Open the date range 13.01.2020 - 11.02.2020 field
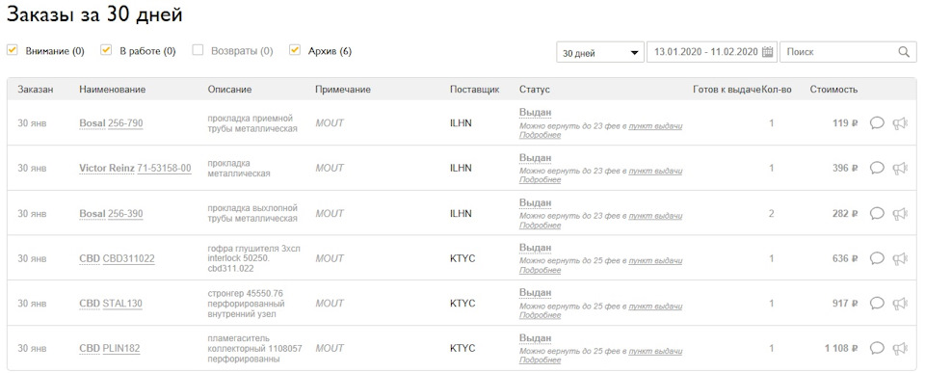This screenshot has width=925, height=373. click(x=712, y=52)
